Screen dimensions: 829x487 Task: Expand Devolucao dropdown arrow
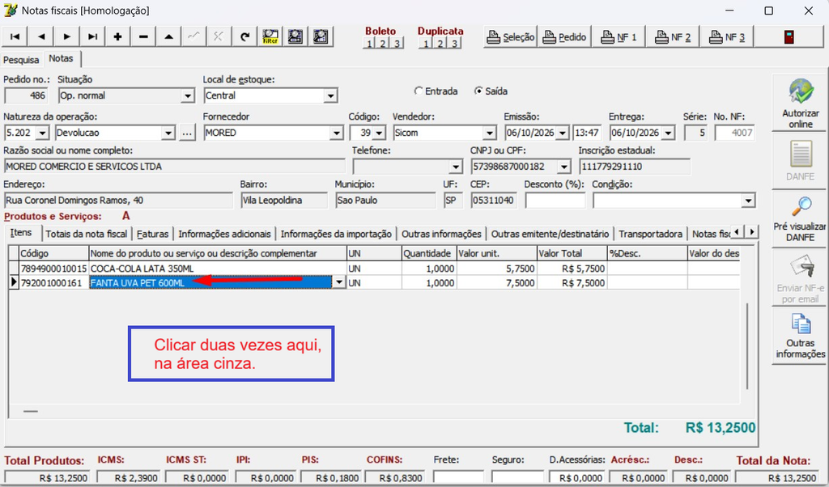pyautogui.click(x=168, y=133)
